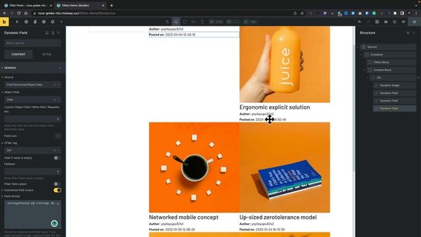421x237 pixels.
Task: Reload the browser page
Action: (19, 13)
